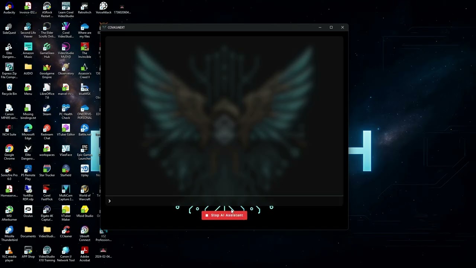This screenshot has height=268, width=476.
Task: Select the Learn Corel VideoStudio icon
Action: coord(66,10)
